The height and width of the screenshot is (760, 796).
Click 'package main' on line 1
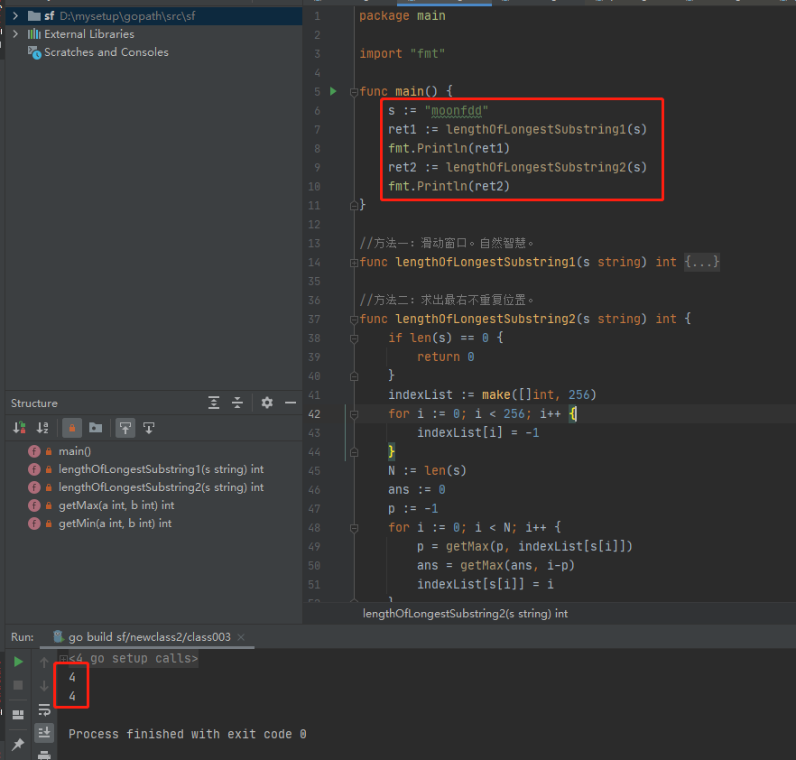403,16
